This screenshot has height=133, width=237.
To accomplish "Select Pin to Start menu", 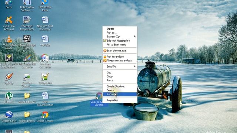I will (120, 44).
